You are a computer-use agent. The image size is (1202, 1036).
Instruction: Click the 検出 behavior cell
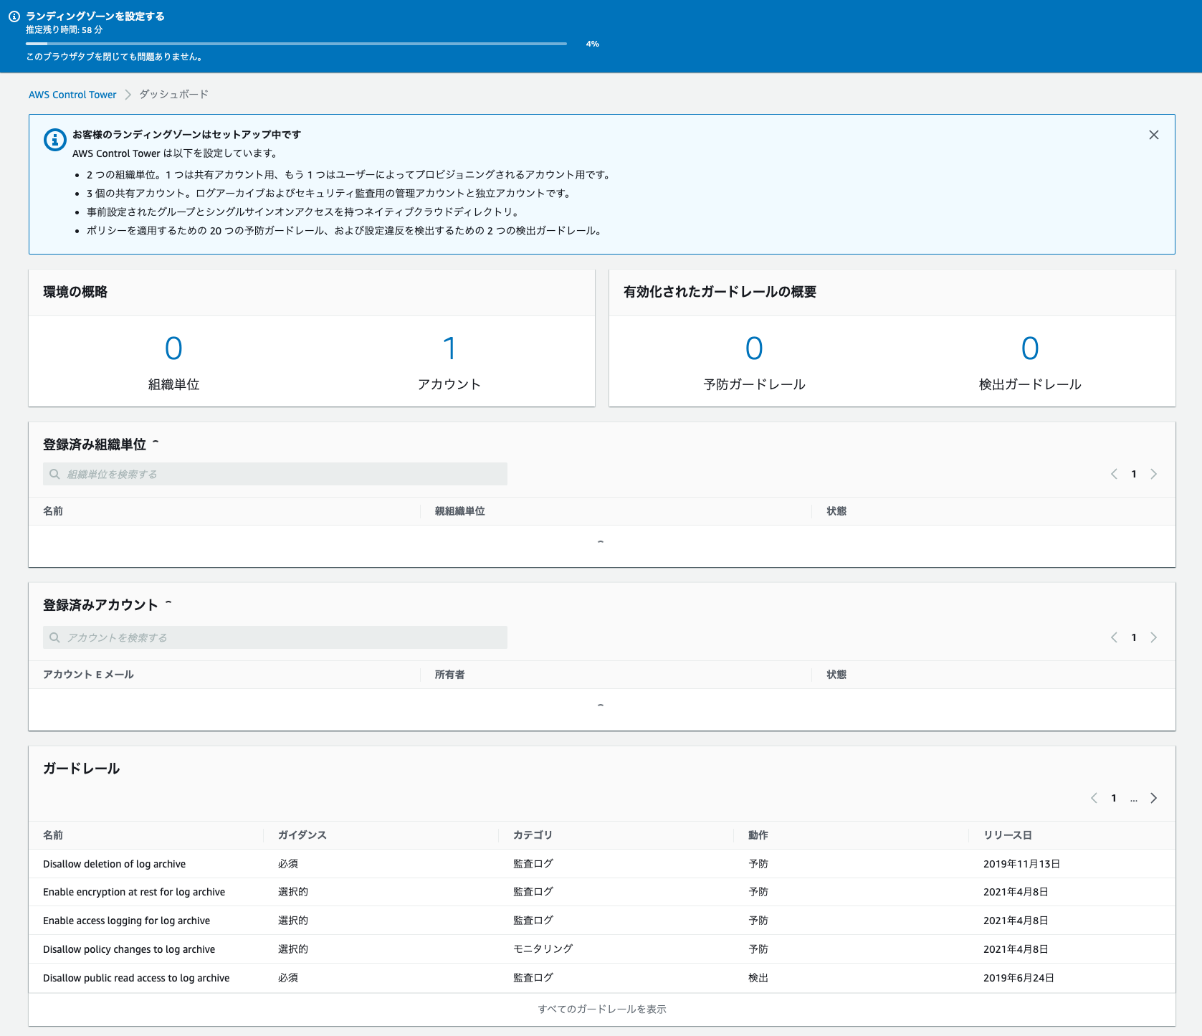(758, 977)
